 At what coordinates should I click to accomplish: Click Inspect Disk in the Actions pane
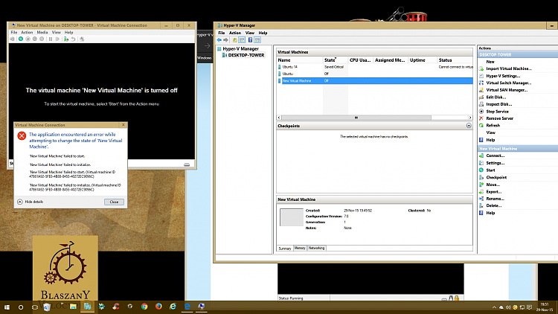tap(499, 104)
